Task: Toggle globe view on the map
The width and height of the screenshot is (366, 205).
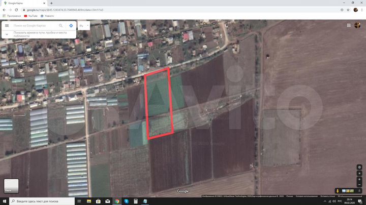Action: (359, 167)
